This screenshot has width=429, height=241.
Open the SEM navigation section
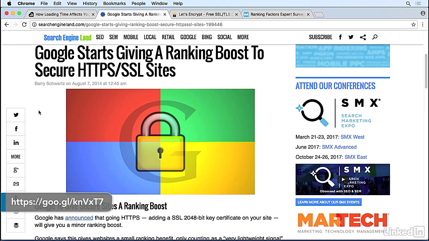coord(114,37)
